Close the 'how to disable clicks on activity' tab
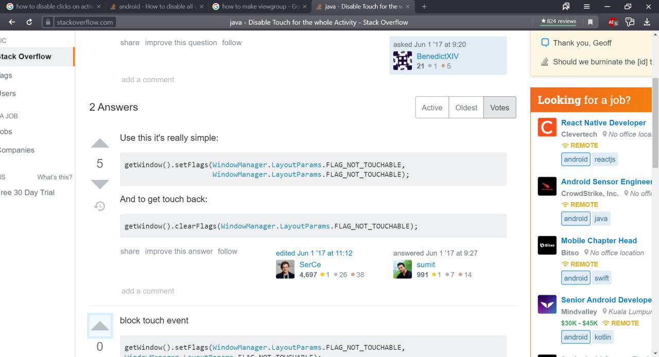 click(x=98, y=7)
